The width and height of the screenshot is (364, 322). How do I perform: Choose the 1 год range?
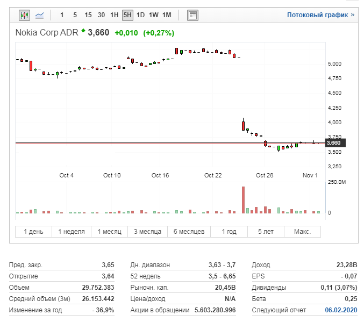(229, 232)
